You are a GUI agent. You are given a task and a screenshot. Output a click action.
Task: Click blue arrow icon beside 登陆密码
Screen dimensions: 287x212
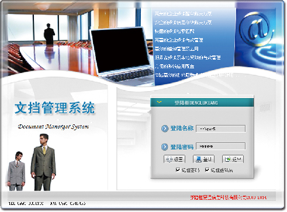coord(164,147)
